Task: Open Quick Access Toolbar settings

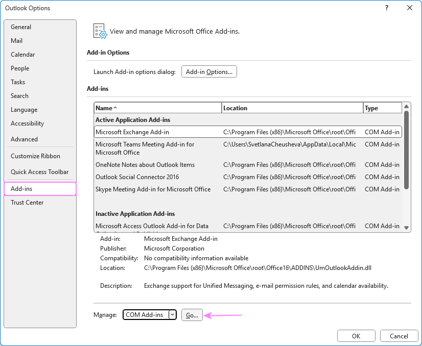Action: point(39,172)
